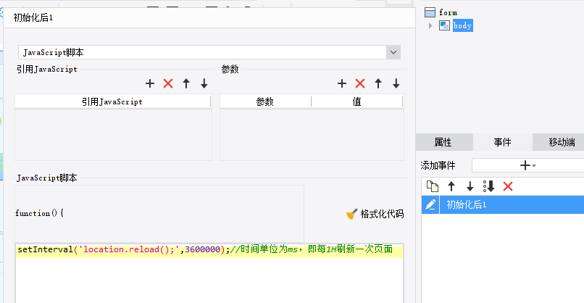Select the form node in tree
The height and width of the screenshot is (303, 584).
448,12
